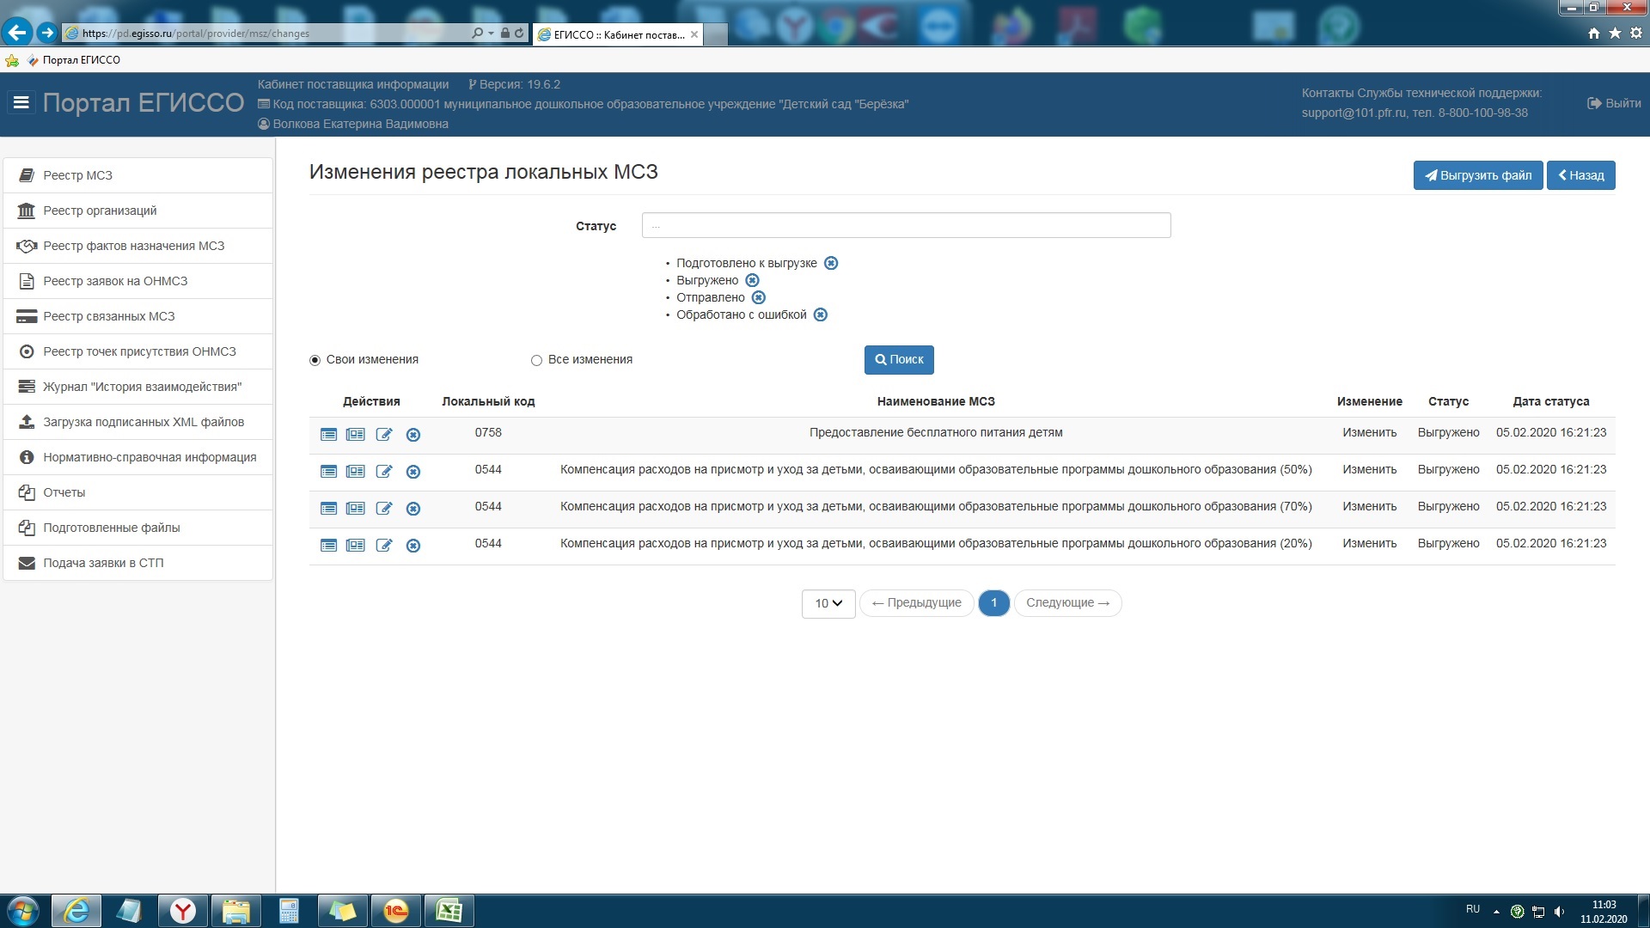The image size is (1650, 928).
Task: Click the Статус filter input field
Action: coord(906,225)
